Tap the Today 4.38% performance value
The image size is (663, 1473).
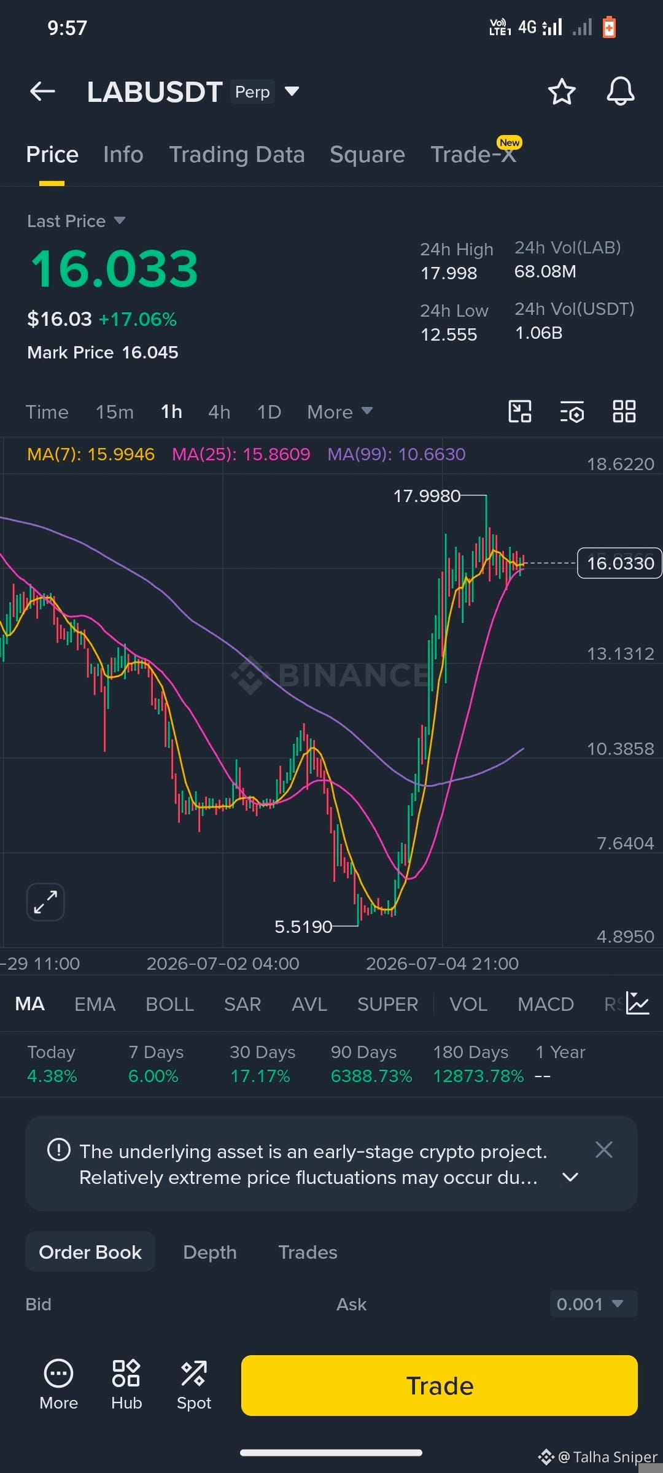pyautogui.click(x=52, y=1076)
